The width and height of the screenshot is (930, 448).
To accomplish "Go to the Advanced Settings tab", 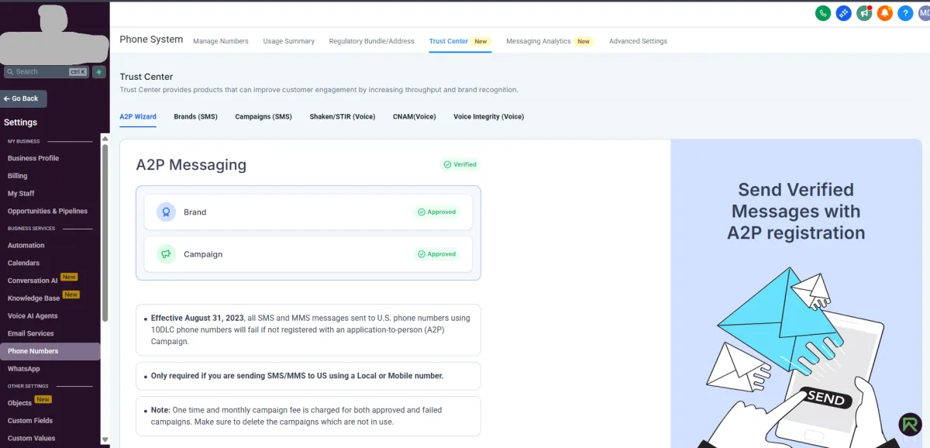I will (x=638, y=41).
